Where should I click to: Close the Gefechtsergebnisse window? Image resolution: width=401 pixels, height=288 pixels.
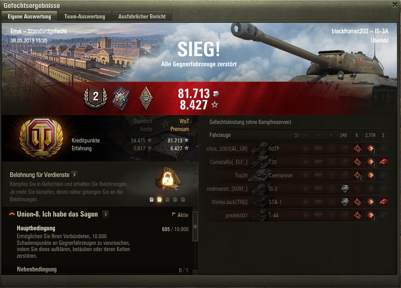395,5
